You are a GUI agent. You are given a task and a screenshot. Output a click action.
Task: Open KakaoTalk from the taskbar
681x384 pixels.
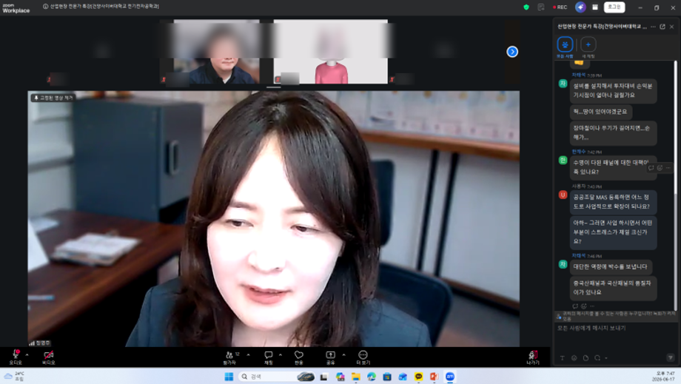(x=418, y=377)
